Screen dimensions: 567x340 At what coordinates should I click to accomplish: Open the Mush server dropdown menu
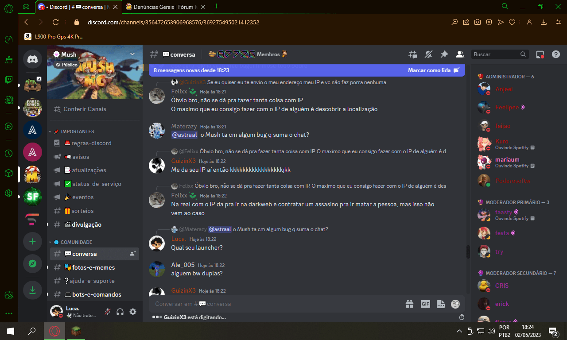coord(132,54)
